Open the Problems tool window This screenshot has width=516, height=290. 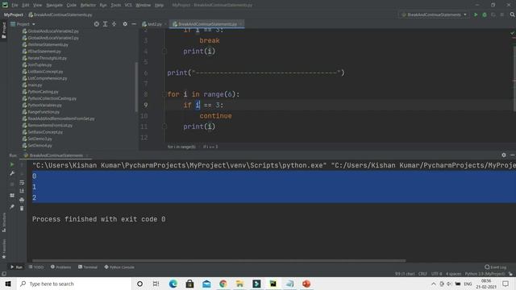pos(61,267)
